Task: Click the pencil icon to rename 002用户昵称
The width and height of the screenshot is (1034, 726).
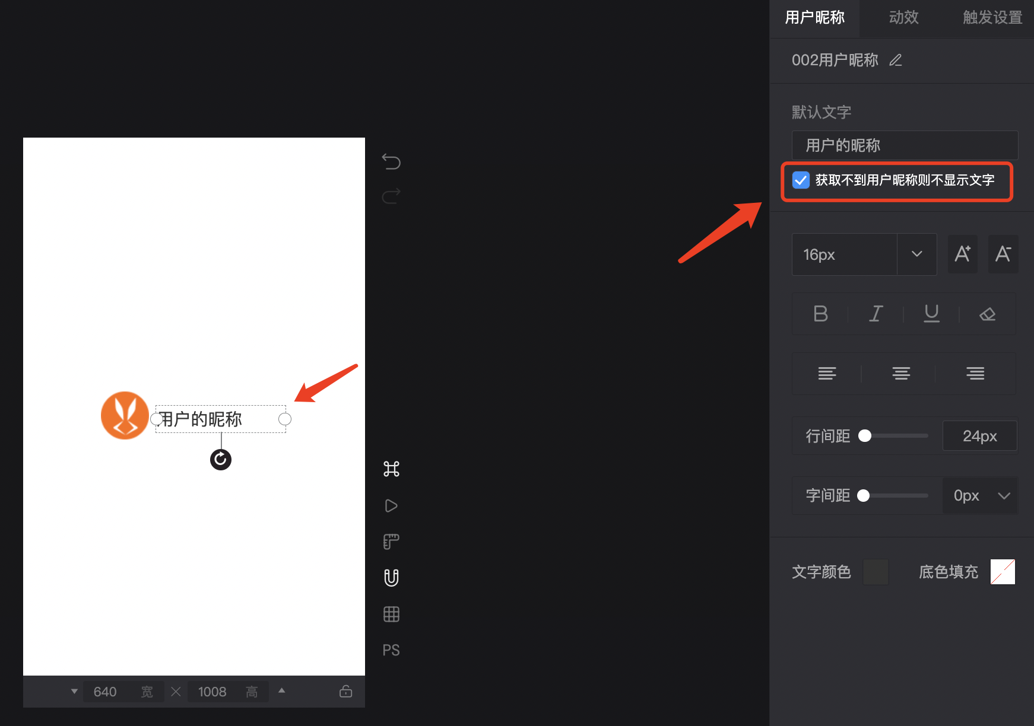Action: [x=896, y=60]
